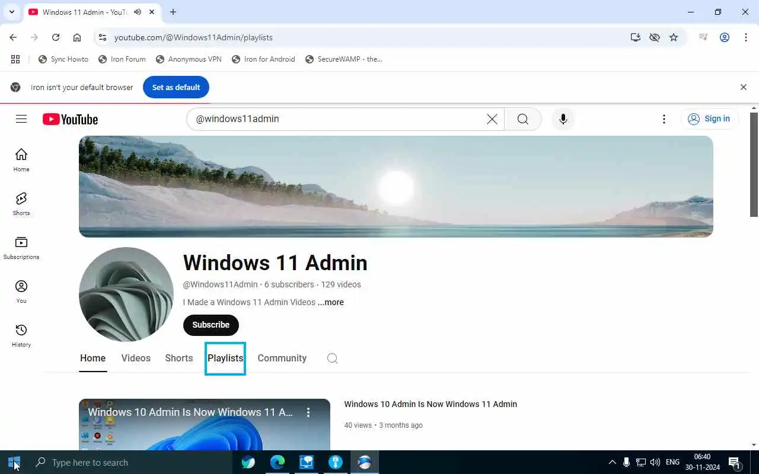Open the YouTube hamburger guide menu
The image size is (759, 474).
pyautogui.click(x=21, y=119)
